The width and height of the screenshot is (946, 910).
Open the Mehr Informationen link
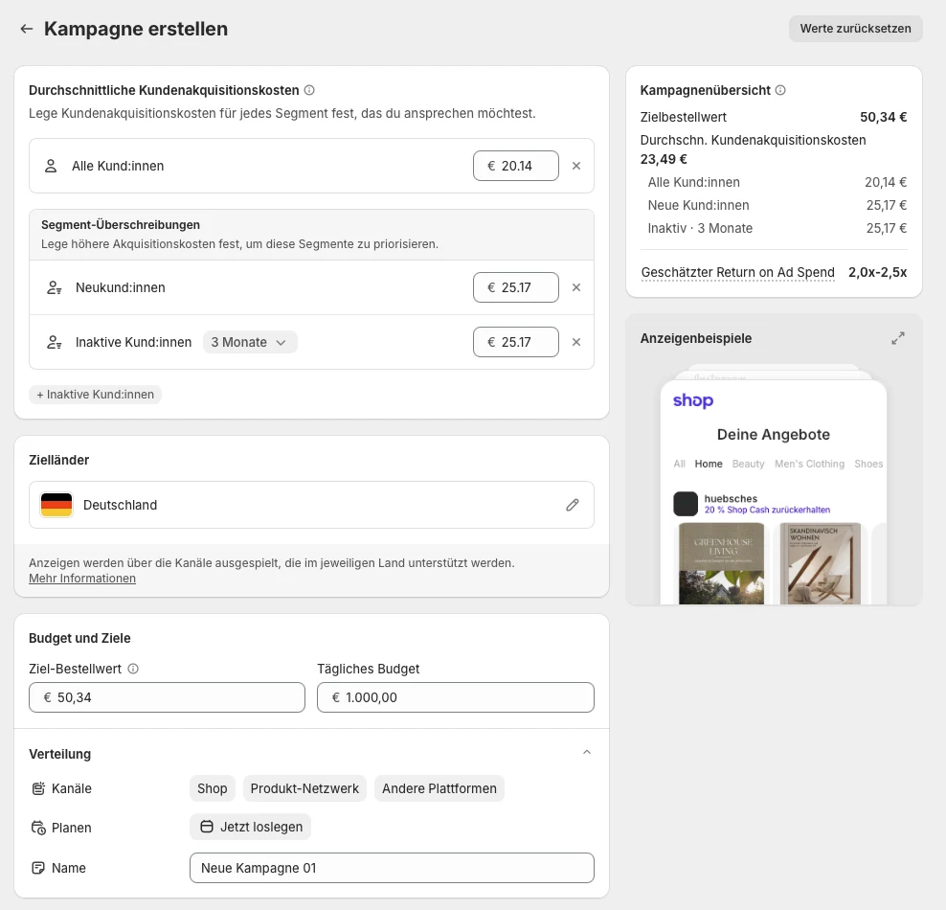82,579
